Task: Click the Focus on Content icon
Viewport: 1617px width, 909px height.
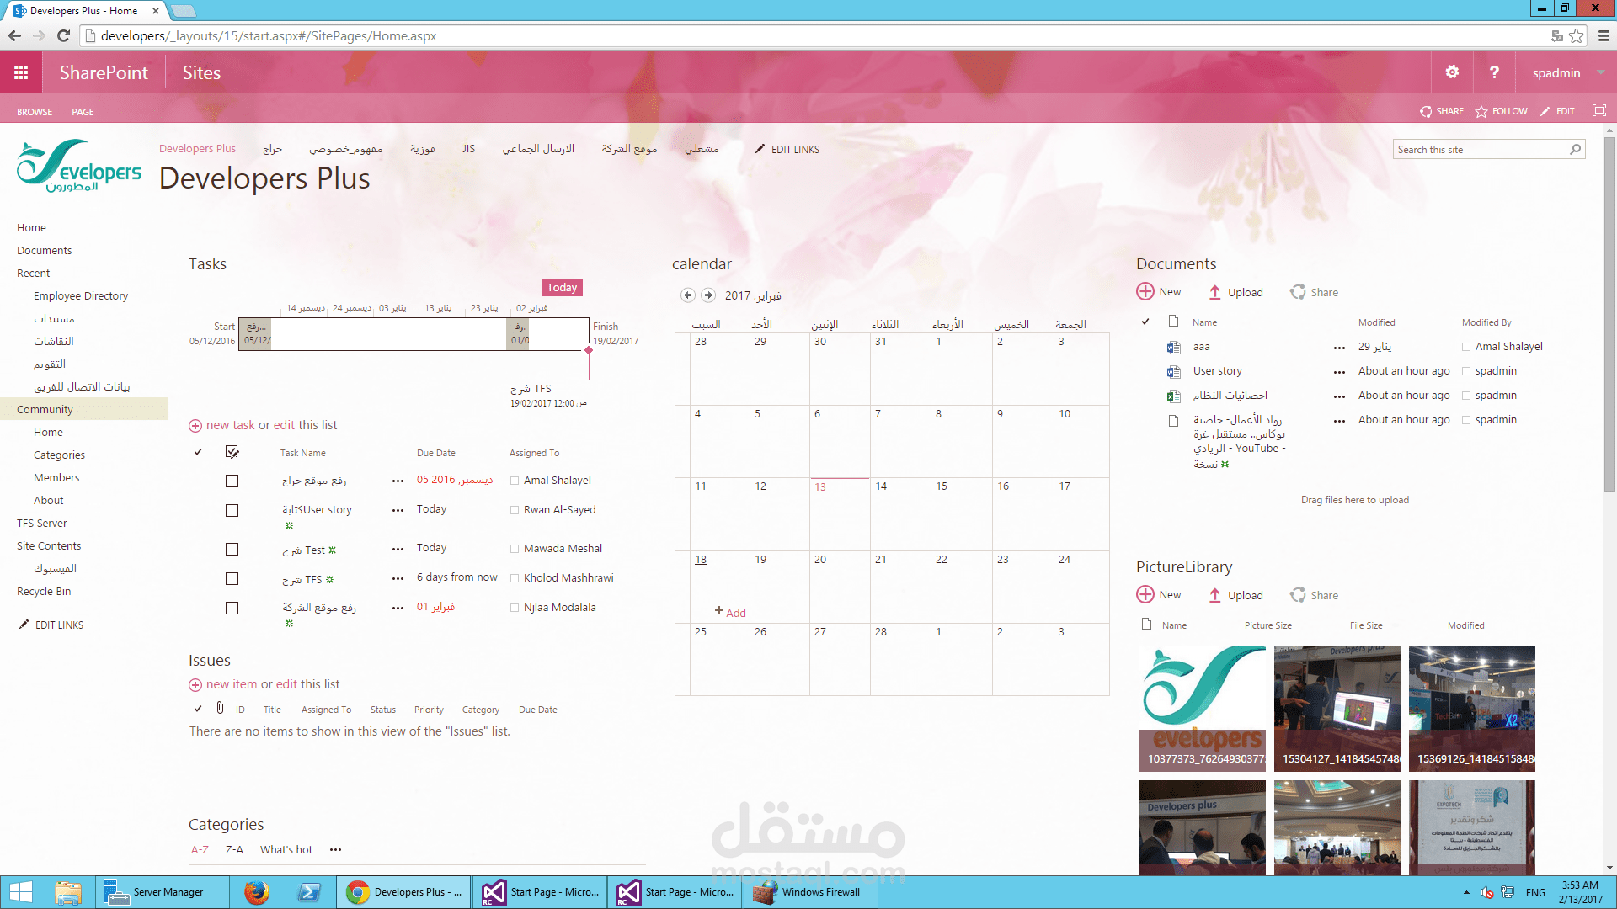Action: 1598,111
